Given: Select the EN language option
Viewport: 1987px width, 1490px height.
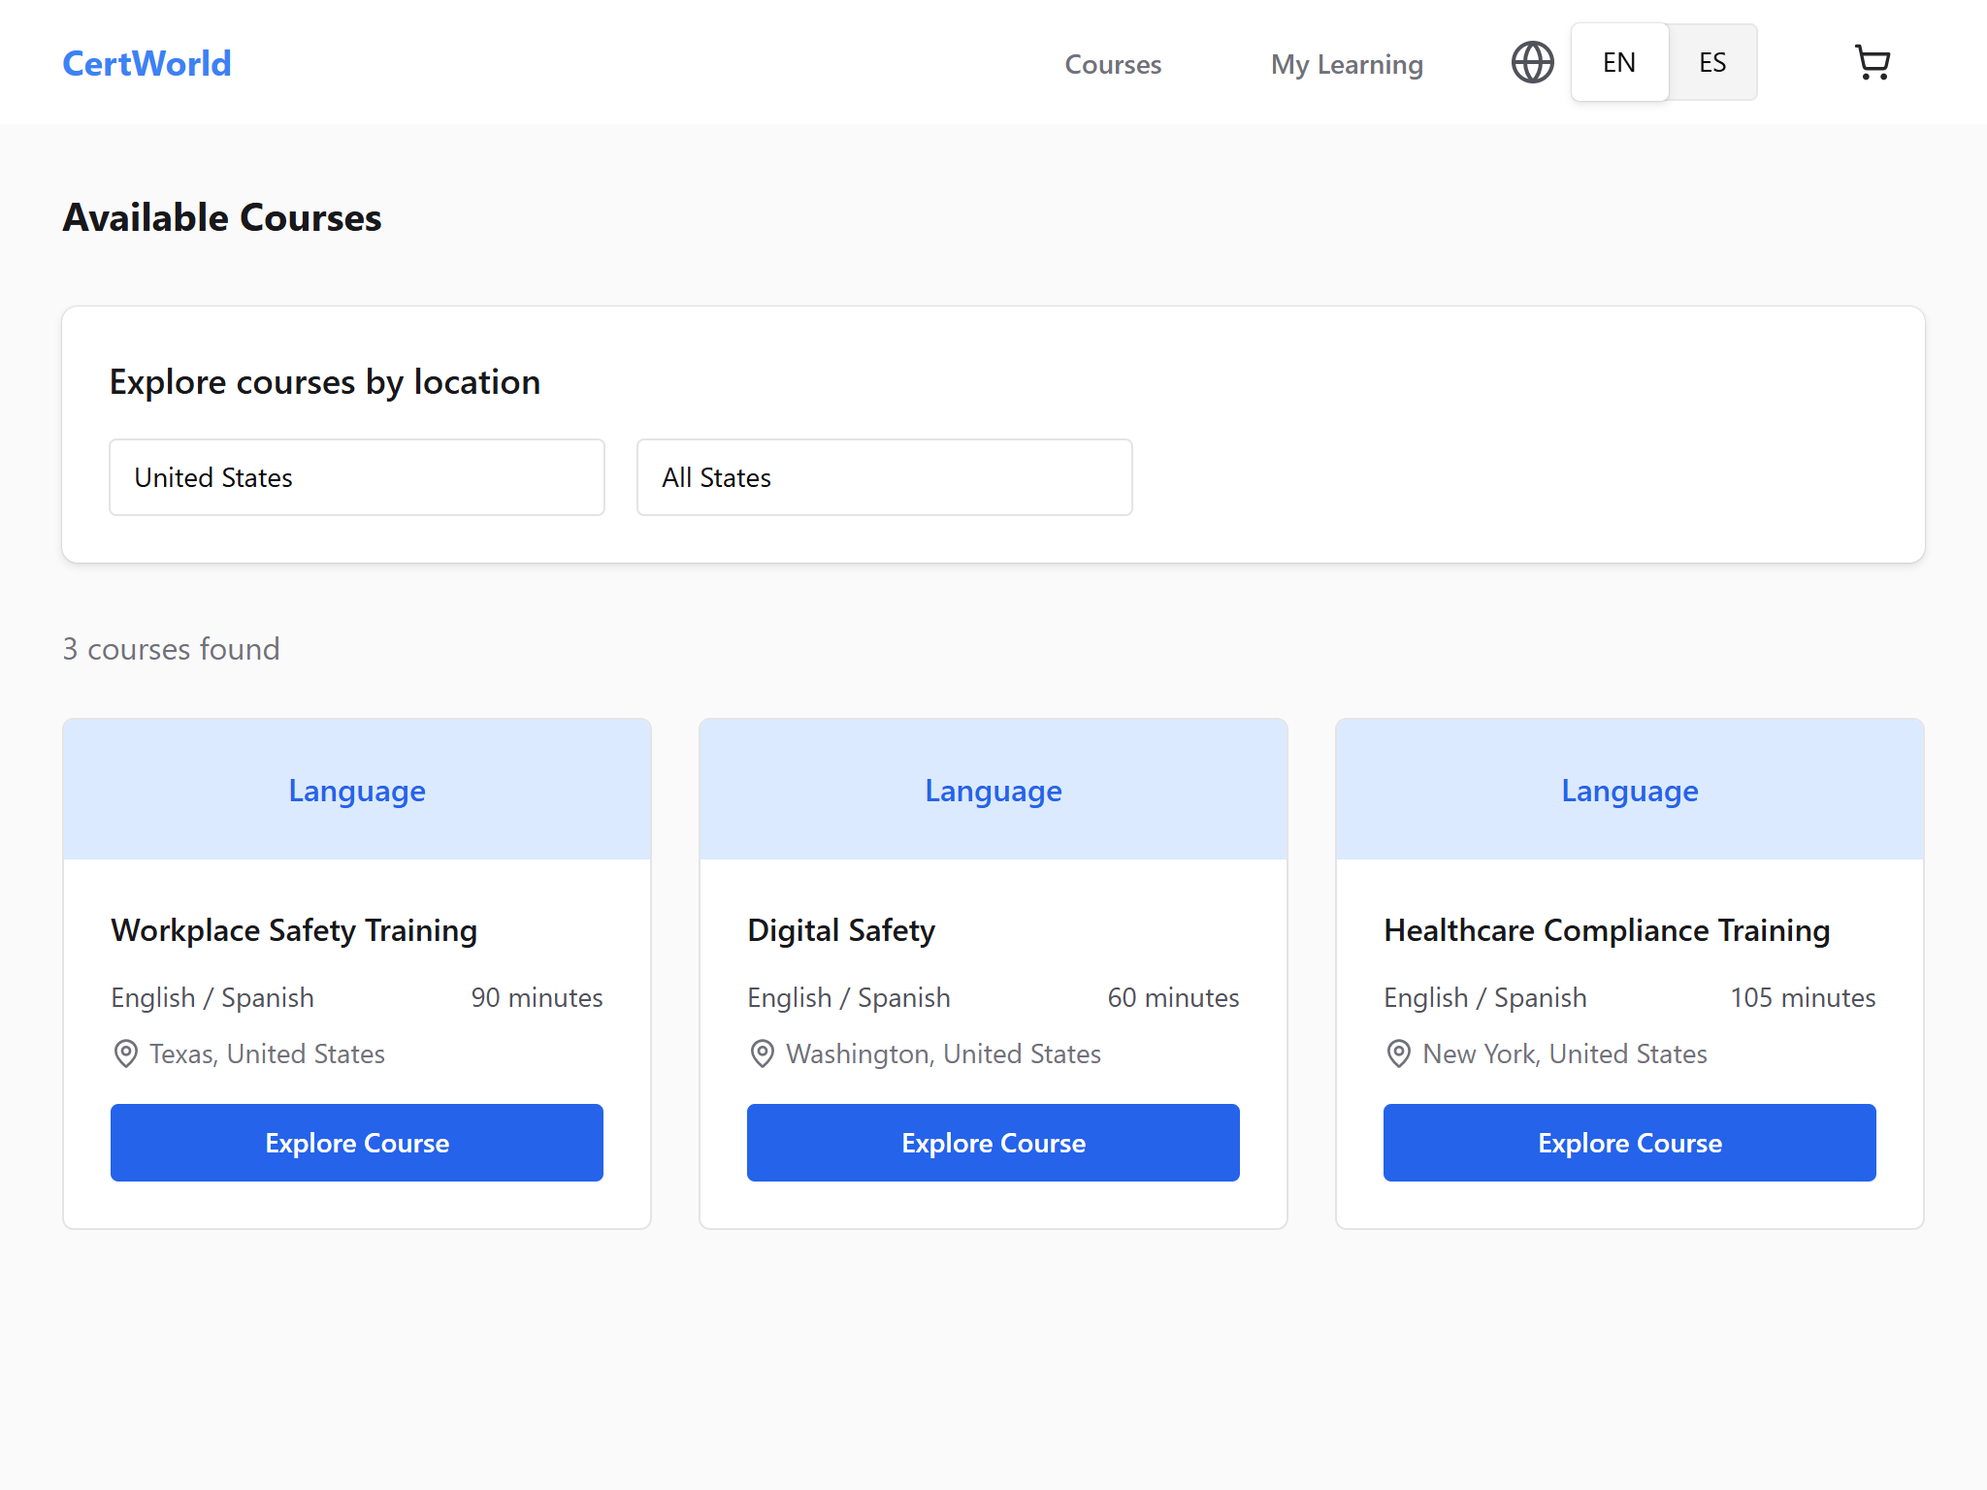Looking at the screenshot, I should pos(1619,63).
